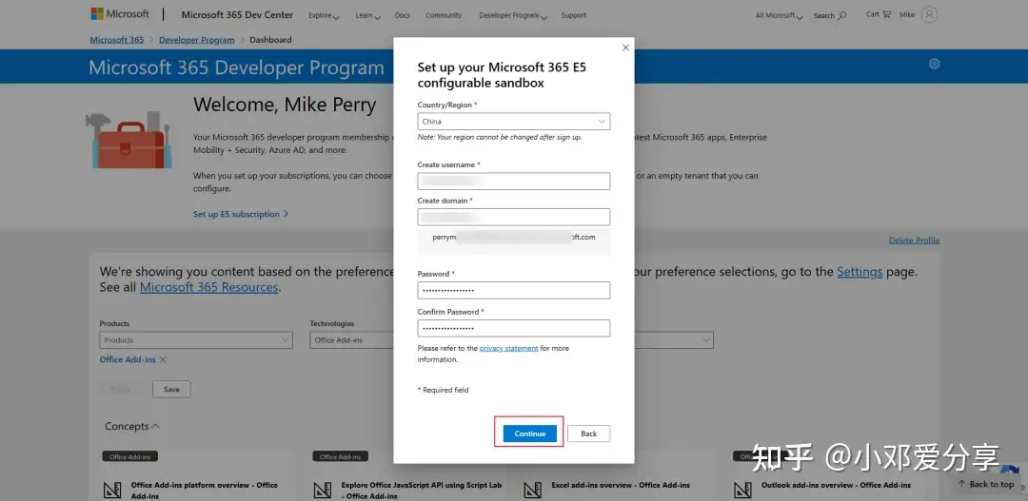Viewport: 1028px width, 501px height.
Task: Open the Mike account avatar icon
Action: (929, 14)
